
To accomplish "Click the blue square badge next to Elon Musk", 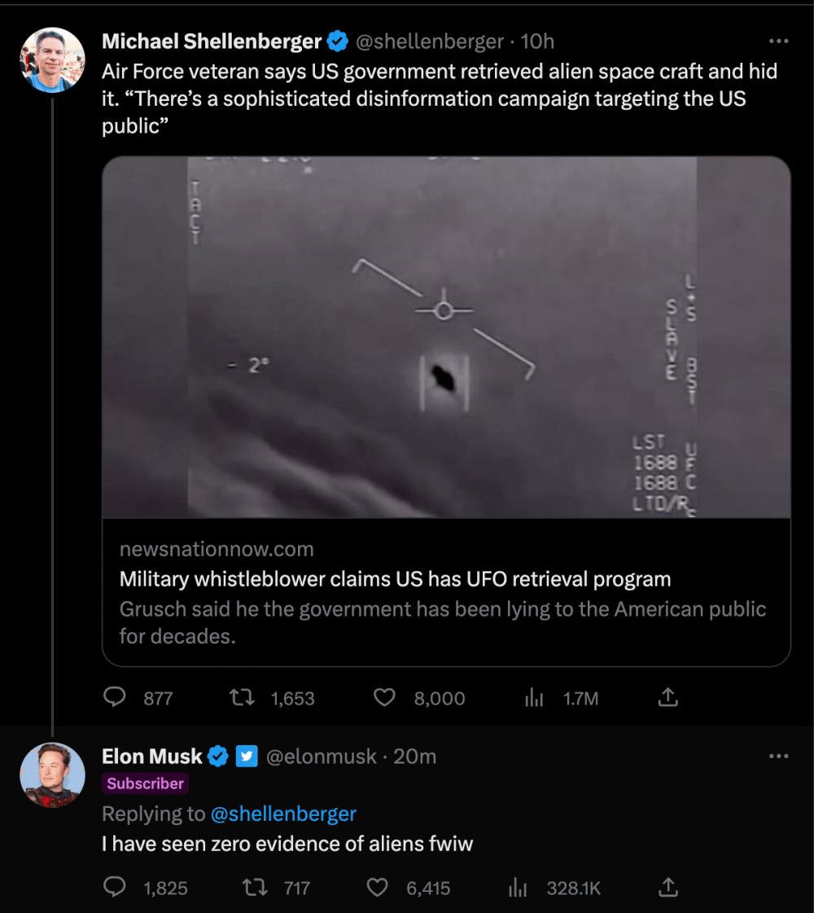I will pyautogui.click(x=247, y=757).
